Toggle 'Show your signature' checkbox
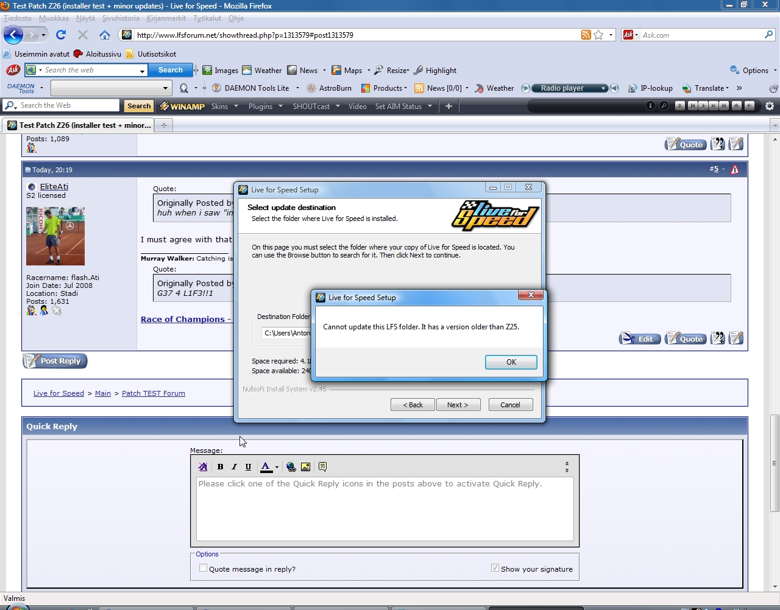Viewport: 780px width, 610px height. pos(495,568)
